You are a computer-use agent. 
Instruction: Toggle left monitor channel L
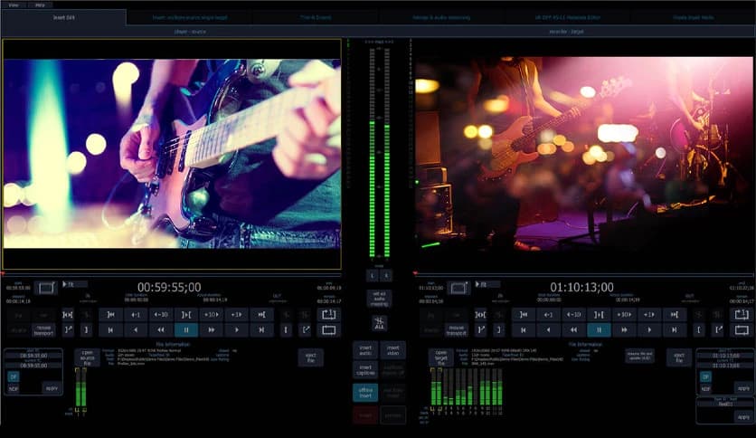[x=373, y=275]
